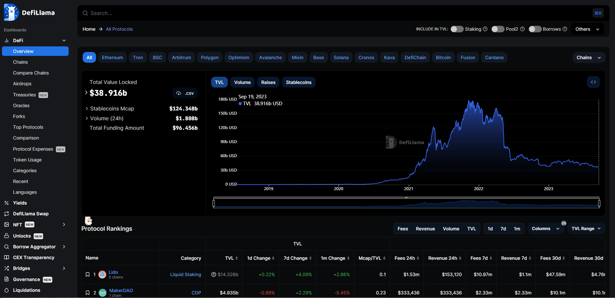Screen dimensions: 615x298
Task: Click the NFT image icon
Action: coord(7,224)
